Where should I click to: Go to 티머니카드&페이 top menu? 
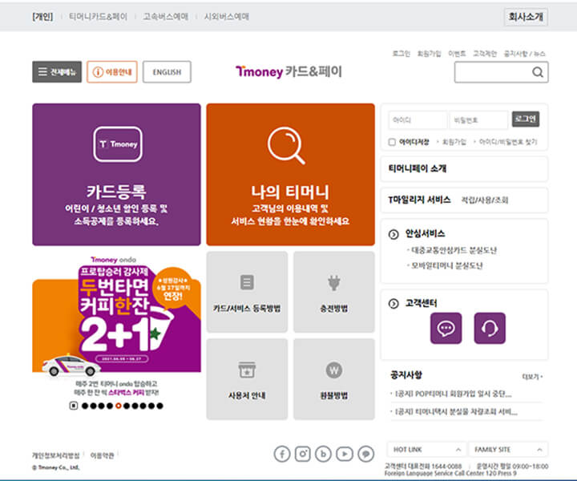99,17
